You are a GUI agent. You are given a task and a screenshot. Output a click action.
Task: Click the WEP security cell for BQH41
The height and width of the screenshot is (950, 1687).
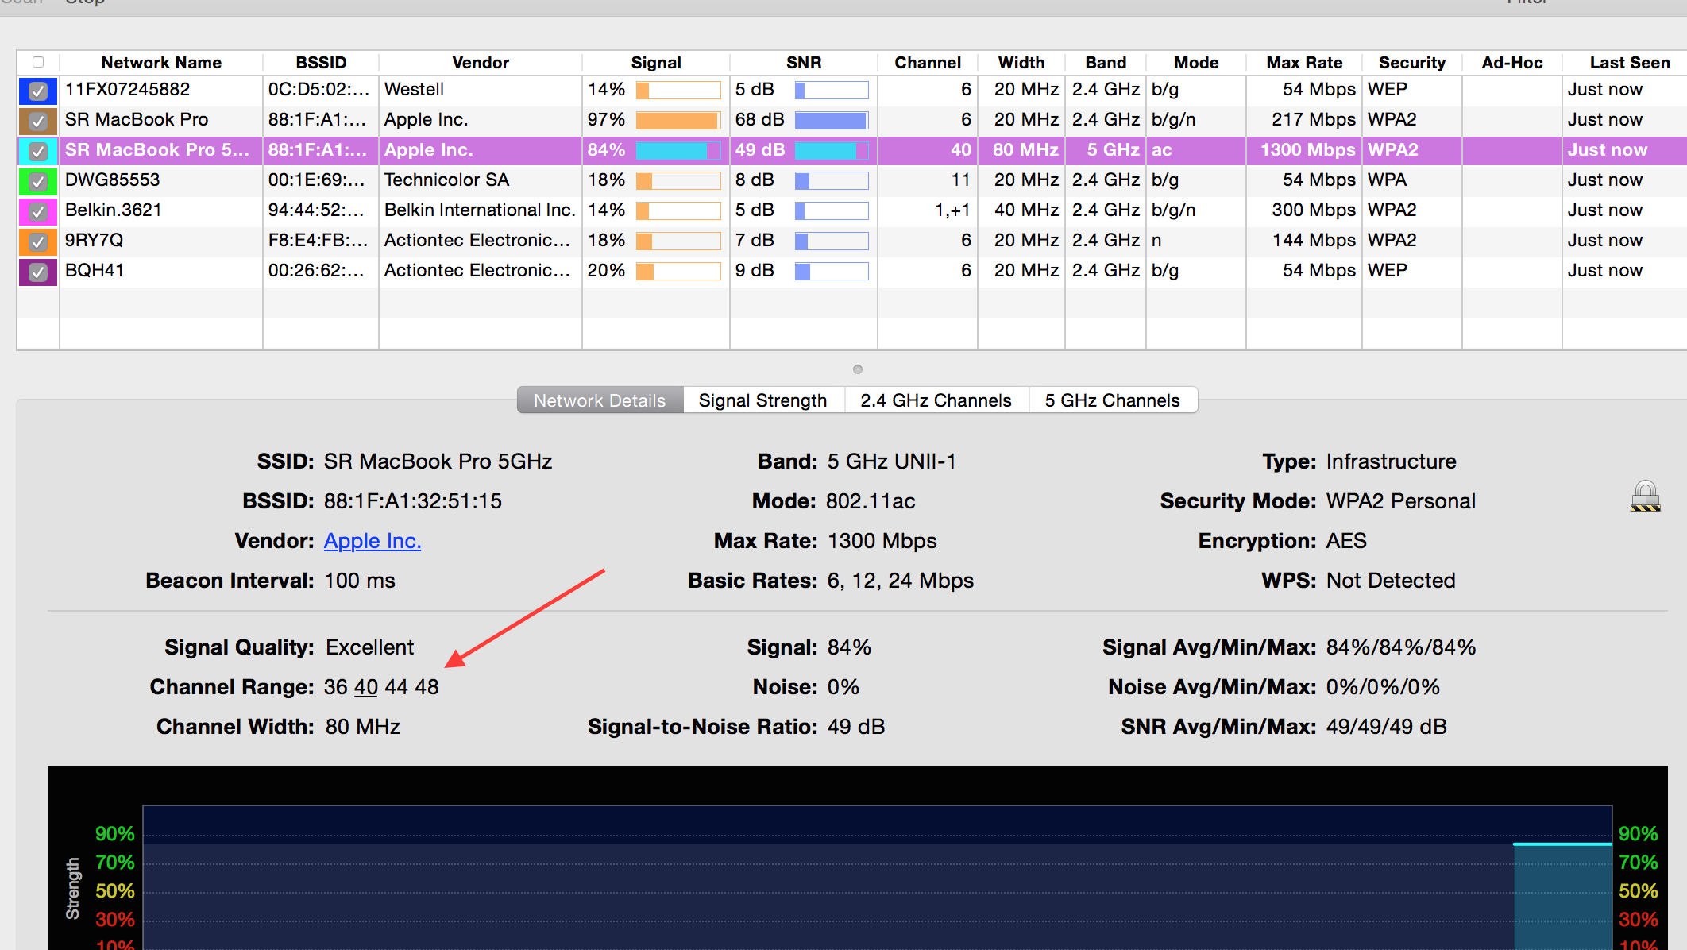coord(1387,271)
